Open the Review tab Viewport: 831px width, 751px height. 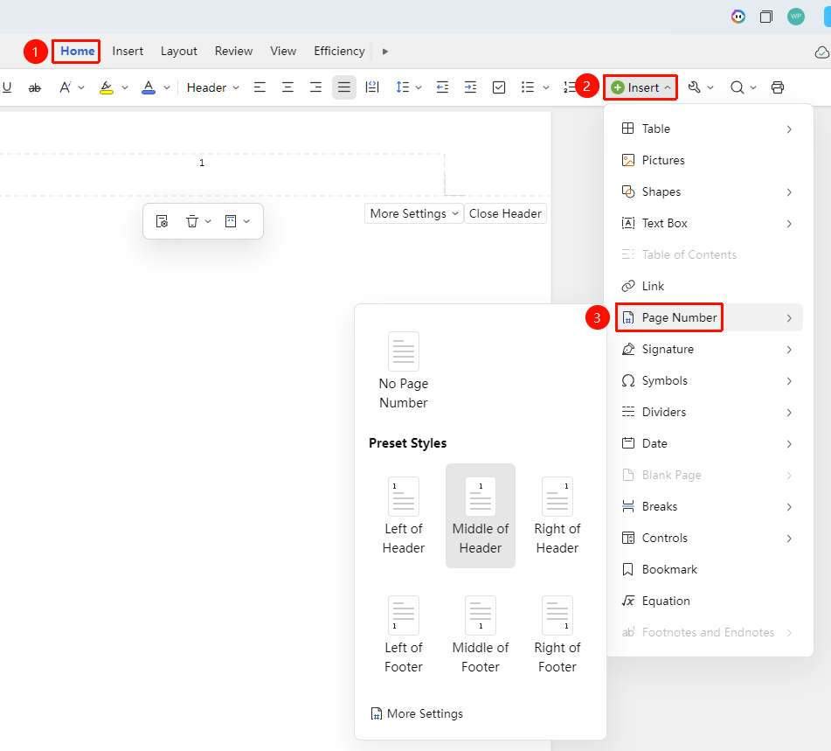(x=233, y=52)
